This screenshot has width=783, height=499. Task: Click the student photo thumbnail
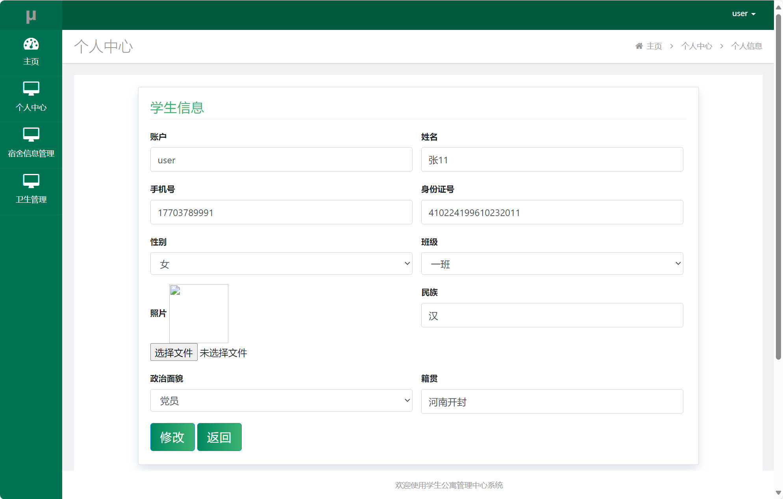[198, 313]
